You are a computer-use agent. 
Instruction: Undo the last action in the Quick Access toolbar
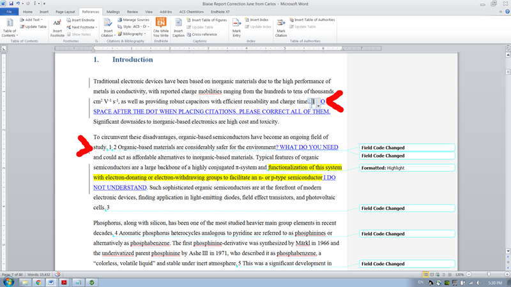tap(18, 4)
